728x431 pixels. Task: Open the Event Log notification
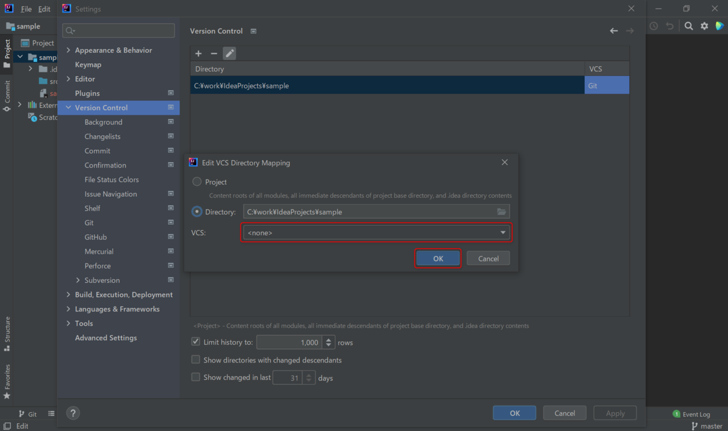point(691,414)
